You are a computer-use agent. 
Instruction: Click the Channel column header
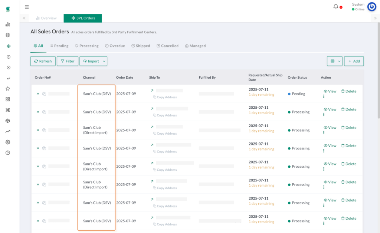(x=89, y=78)
